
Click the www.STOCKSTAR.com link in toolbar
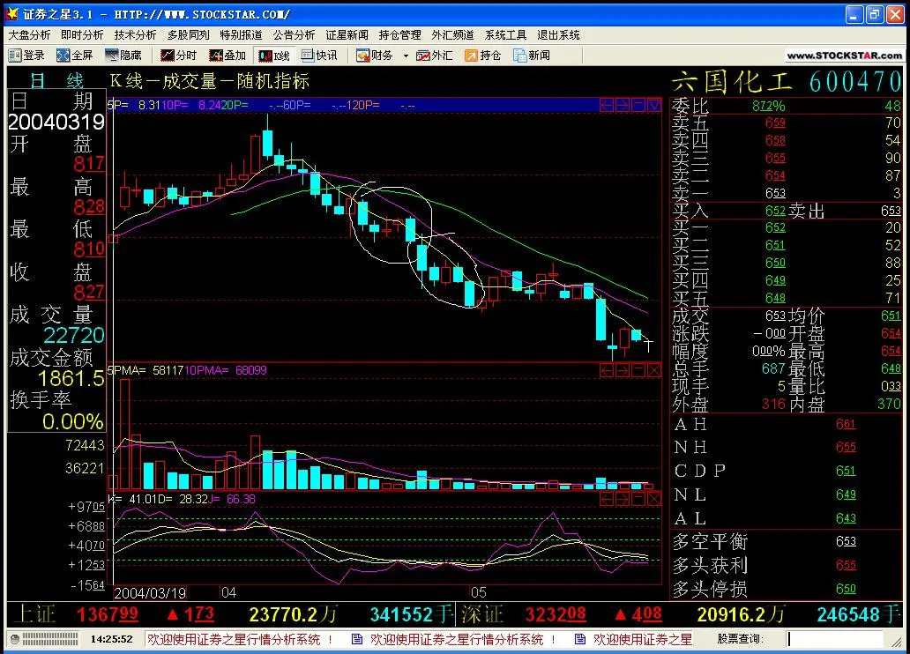pyautogui.click(x=845, y=56)
